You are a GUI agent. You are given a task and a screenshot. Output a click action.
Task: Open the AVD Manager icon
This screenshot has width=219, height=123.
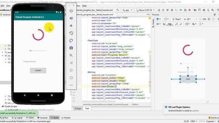[208, 10]
